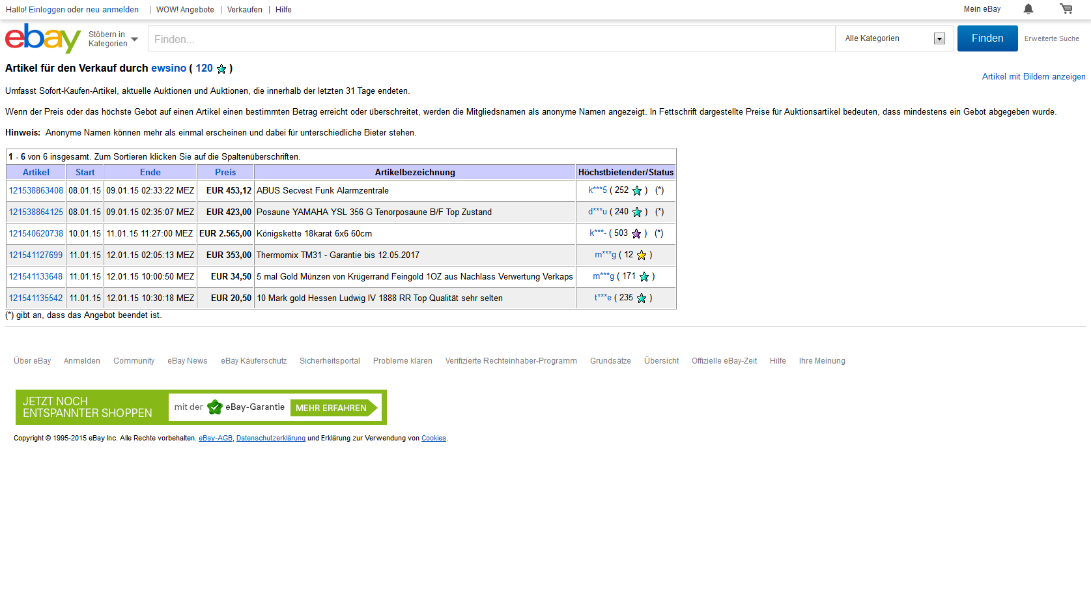Viewport: 1091px width, 589px height.
Task: Select price EUR 2.565,00 cell
Action: [x=225, y=234]
